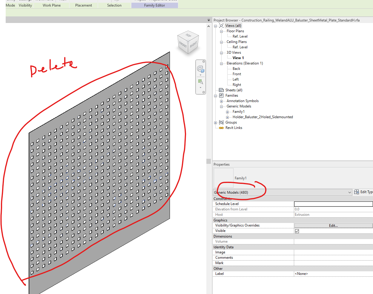The height and width of the screenshot is (294, 373).
Task: Click the RIGHT face of ViewCube
Action: [194, 45]
